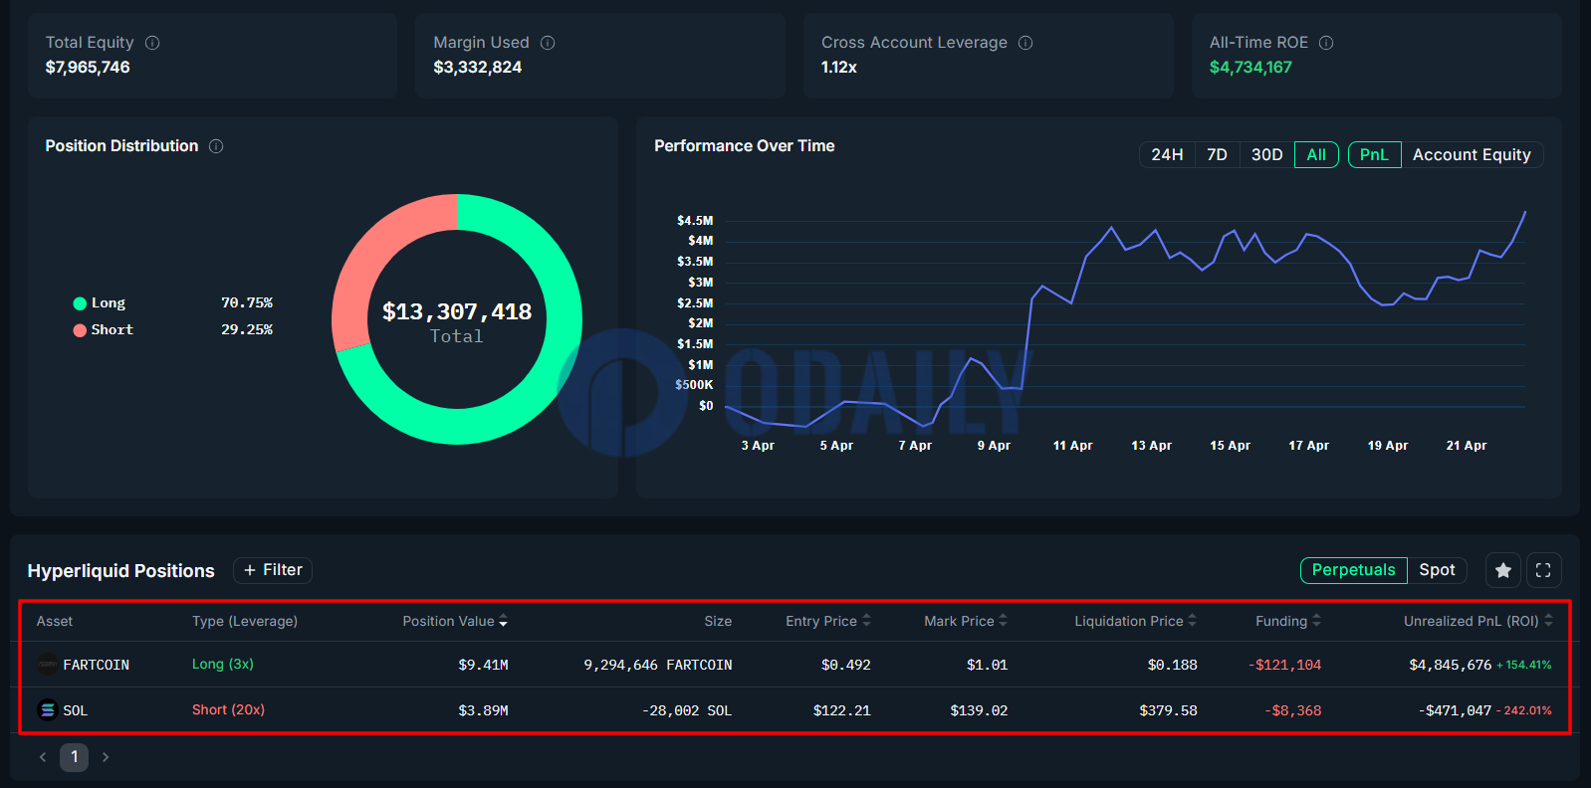Select the 24H time range
The width and height of the screenshot is (1591, 788).
[1167, 155]
